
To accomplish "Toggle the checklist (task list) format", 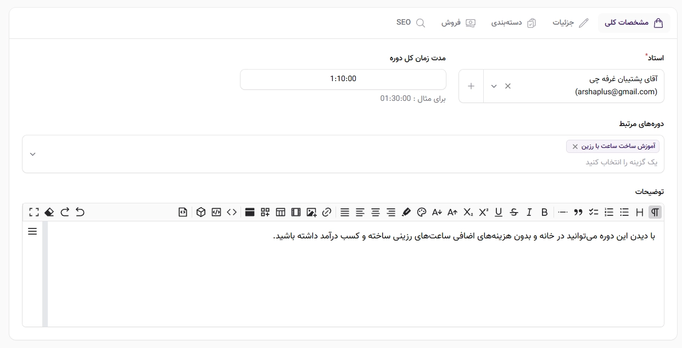I will tap(594, 212).
